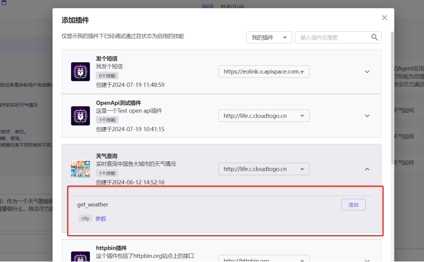Click the 天气查询 plugin title

pyautogui.click(x=107, y=156)
